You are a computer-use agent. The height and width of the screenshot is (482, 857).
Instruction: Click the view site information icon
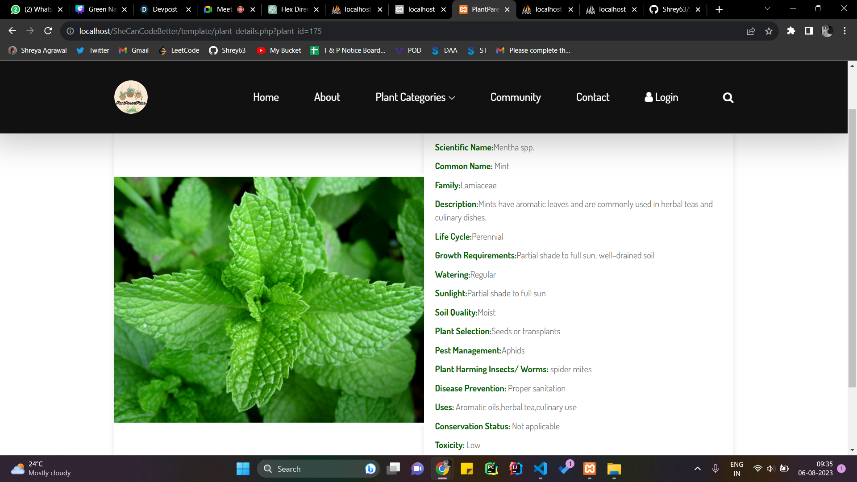(x=70, y=31)
